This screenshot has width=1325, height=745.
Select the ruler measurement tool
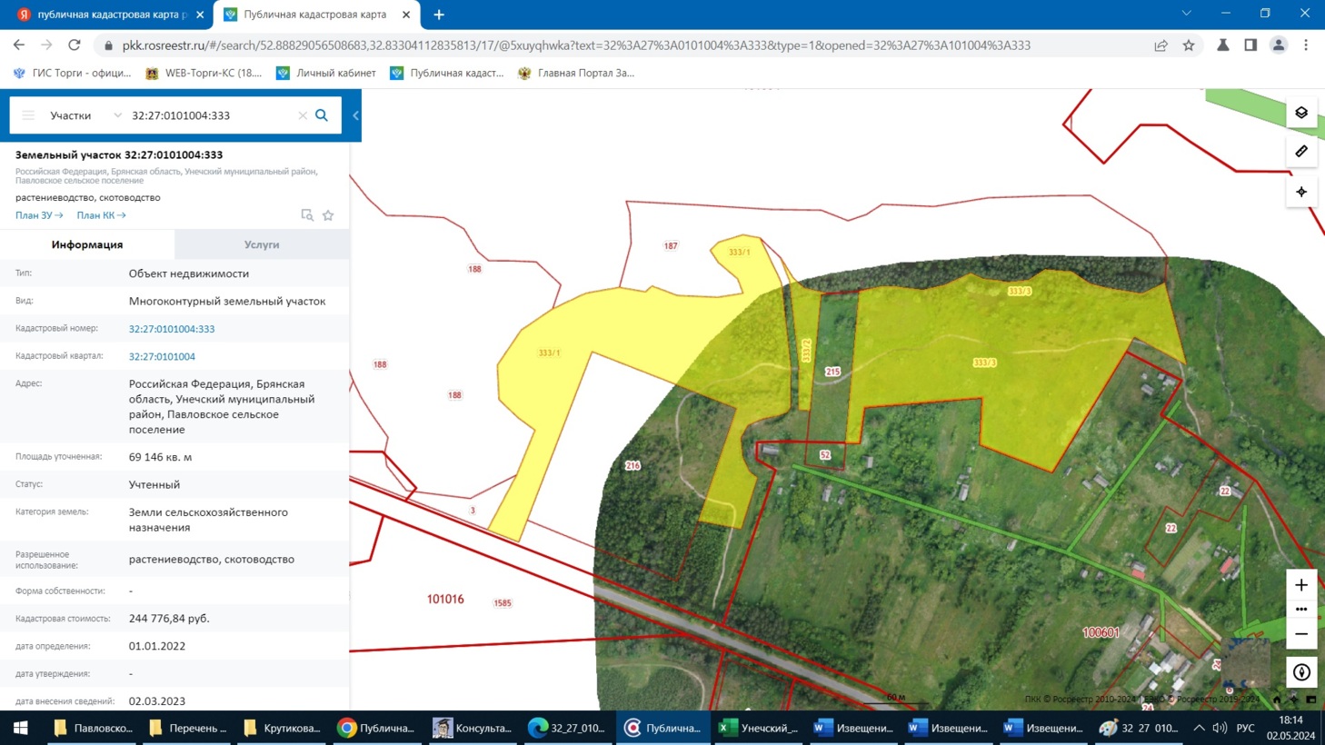click(1301, 152)
